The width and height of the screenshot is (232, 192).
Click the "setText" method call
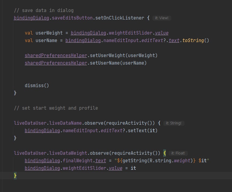coord(137,131)
